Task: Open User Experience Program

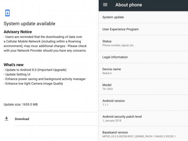Action: [x=143, y=29]
